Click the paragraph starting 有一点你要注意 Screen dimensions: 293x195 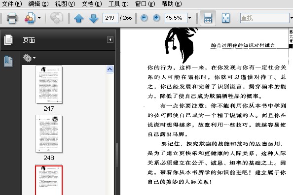[x=217, y=120]
